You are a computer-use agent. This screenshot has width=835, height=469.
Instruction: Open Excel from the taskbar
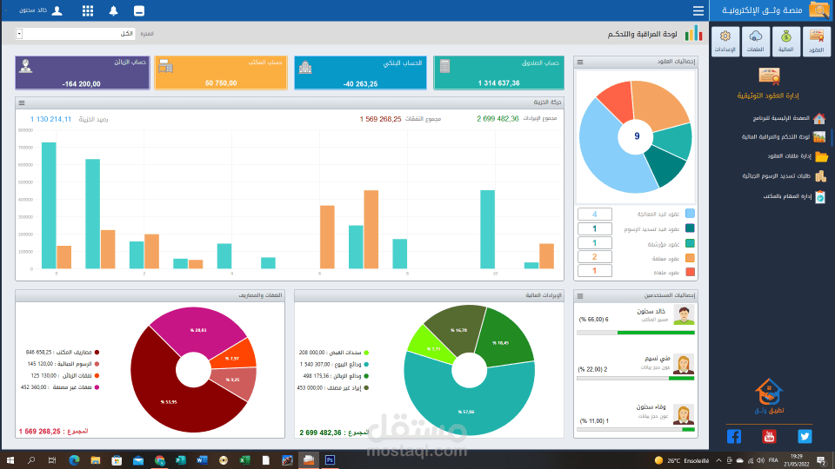[244, 460]
